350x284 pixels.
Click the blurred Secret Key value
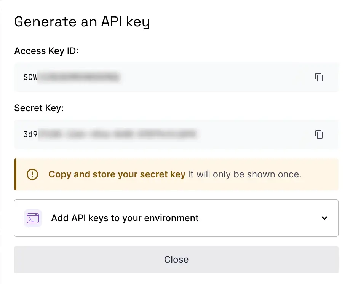(x=118, y=134)
